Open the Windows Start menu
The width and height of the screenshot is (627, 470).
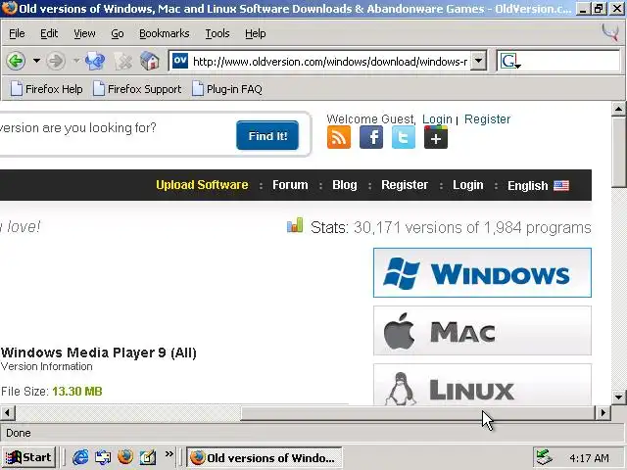tap(28, 457)
